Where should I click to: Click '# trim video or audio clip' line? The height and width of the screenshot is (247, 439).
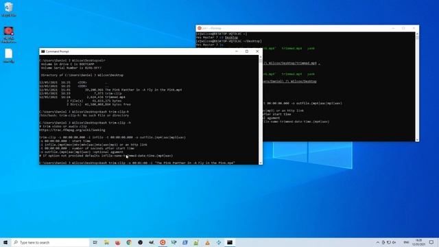[x=63, y=126]
